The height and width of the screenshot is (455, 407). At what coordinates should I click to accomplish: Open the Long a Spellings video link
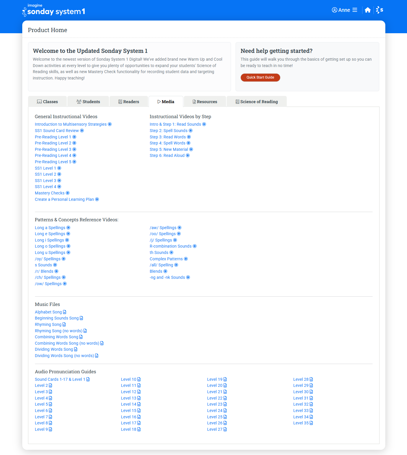click(50, 228)
